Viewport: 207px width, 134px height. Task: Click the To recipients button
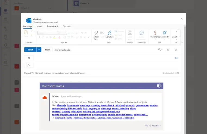[29, 58]
